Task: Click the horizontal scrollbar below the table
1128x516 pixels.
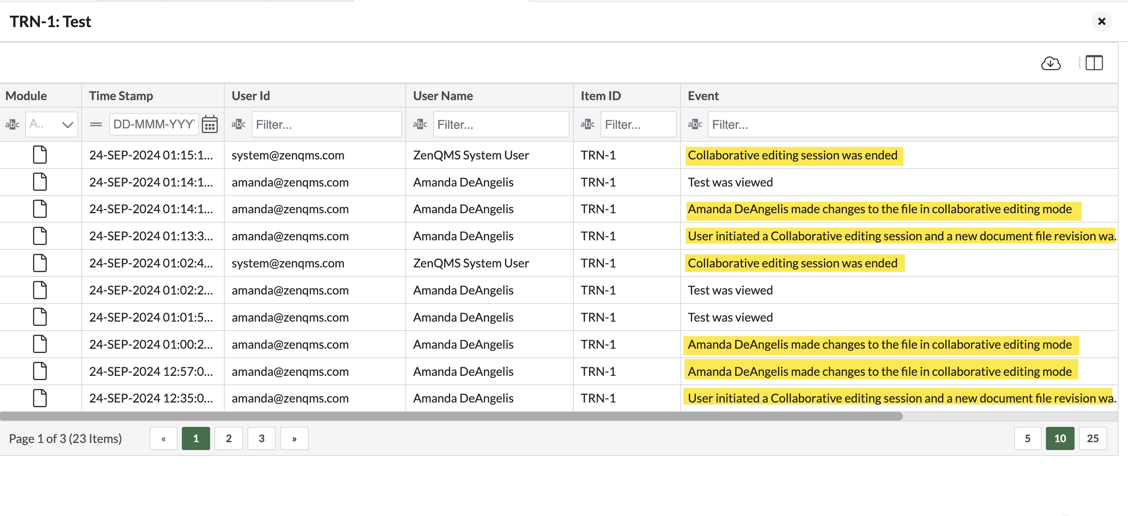Action: pyautogui.click(x=451, y=416)
